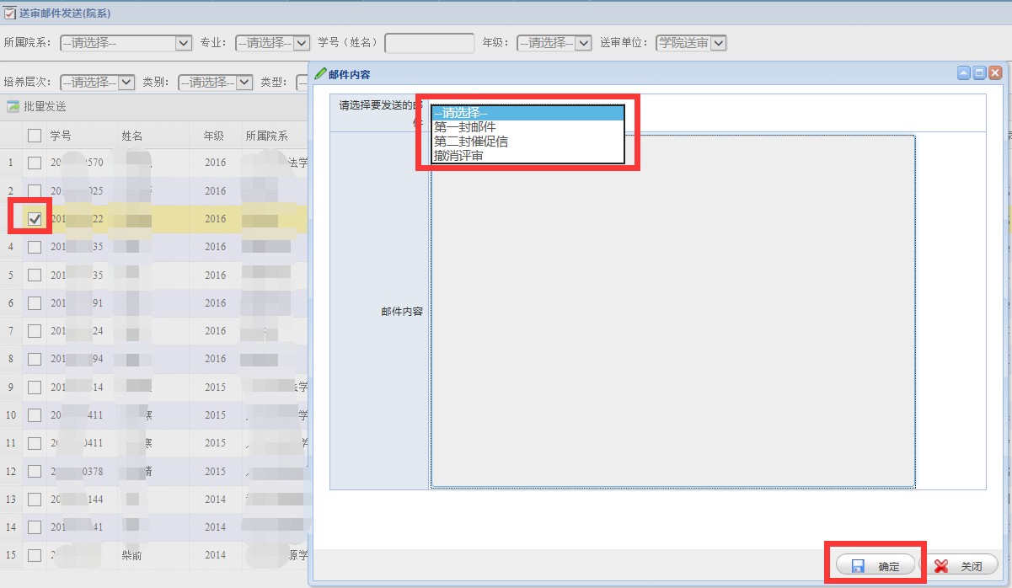Screen dimensions: 1012x588
Task: Close the 邮件内容 dialog via title bar X
Action: click(x=995, y=73)
